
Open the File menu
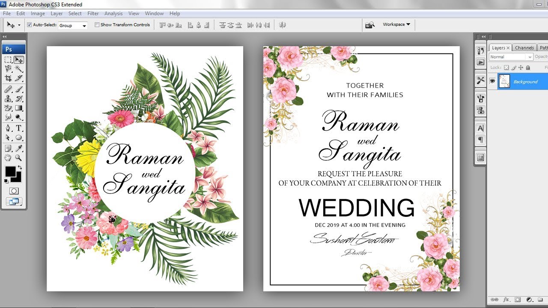coord(6,14)
